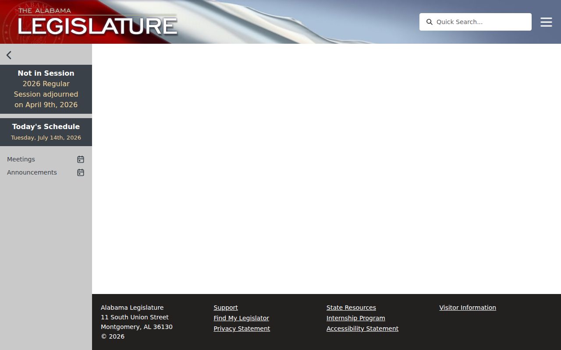Click the Montgomery, AL 36130 text
The image size is (561, 350).
pos(137,327)
